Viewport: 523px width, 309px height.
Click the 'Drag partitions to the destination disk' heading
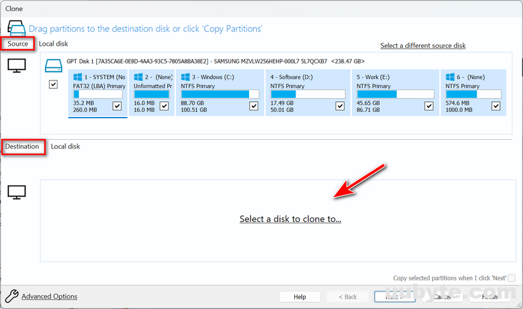[x=146, y=29]
